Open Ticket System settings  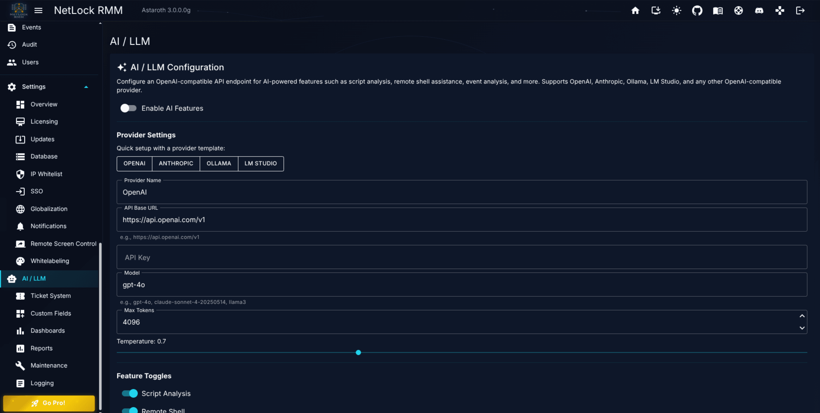(x=49, y=296)
